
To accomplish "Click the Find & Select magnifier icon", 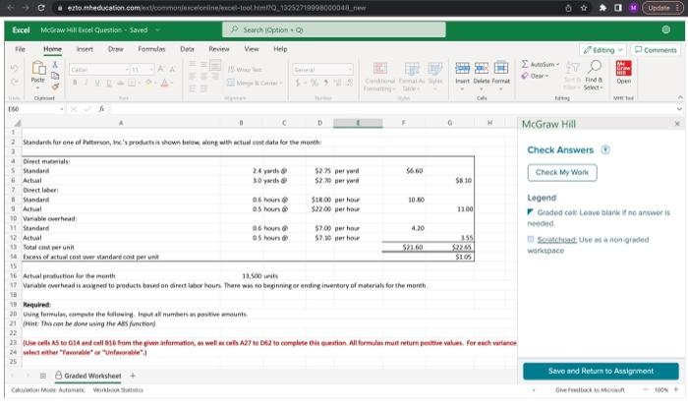I will click(x=595, y=67).
